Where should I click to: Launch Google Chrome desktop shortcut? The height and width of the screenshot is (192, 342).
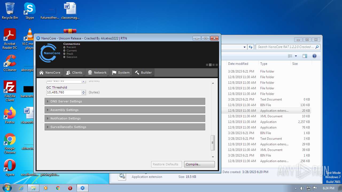pos(10,143)
